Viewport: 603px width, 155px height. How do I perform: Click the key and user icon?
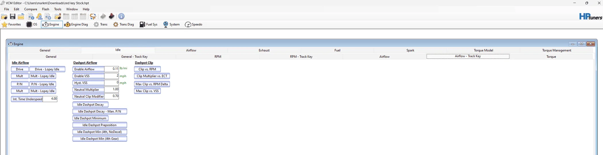[39, 16]
